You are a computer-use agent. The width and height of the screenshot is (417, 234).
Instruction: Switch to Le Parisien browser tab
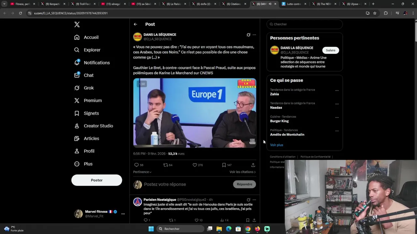point(175,4)
